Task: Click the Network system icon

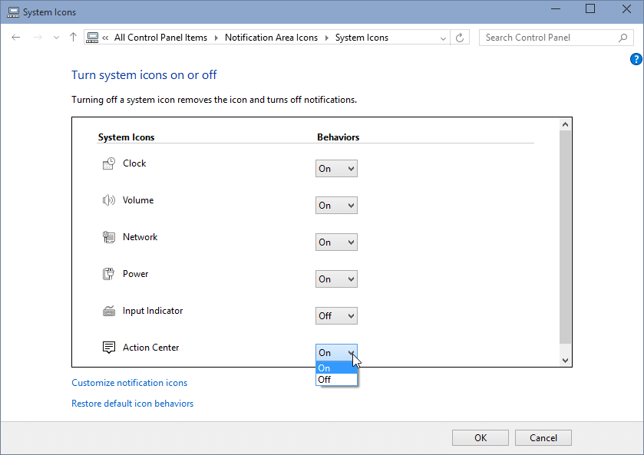Action: pos(108,237)
